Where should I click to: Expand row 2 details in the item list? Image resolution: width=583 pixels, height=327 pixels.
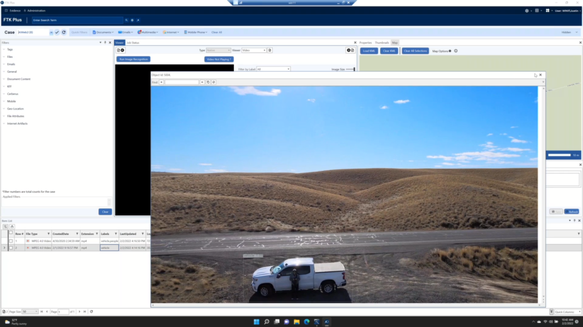(x=5, y=248)
